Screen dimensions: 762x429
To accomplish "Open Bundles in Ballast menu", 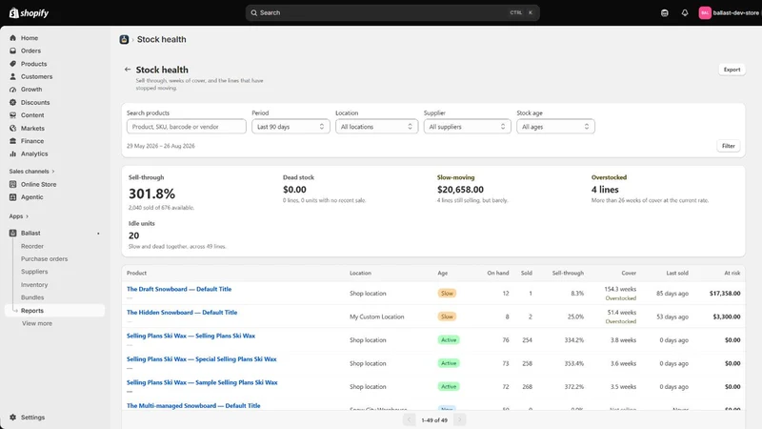I will [x=32, y=297].
